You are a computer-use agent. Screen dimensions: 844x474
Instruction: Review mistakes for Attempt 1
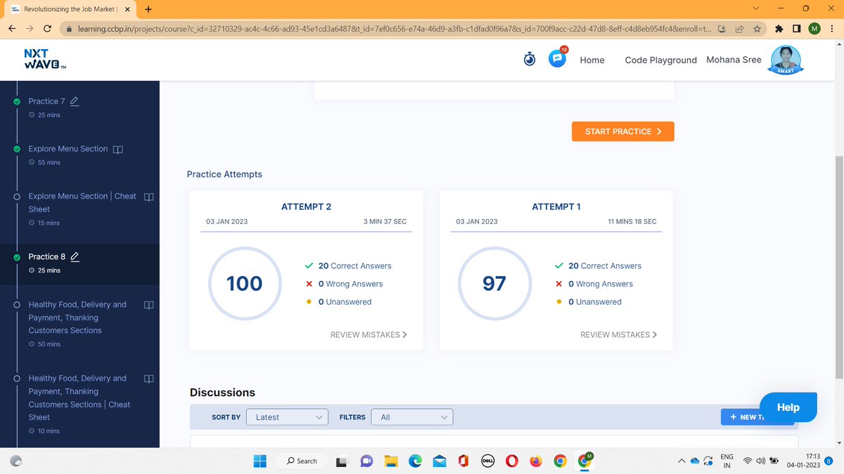click(x=618, y=335)
